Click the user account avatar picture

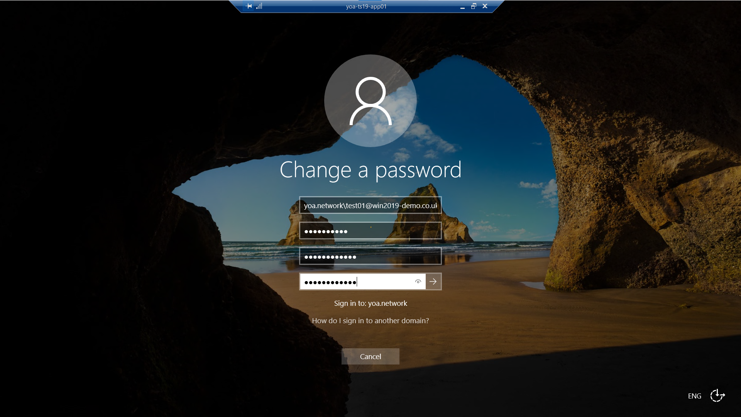click(370, 101)
